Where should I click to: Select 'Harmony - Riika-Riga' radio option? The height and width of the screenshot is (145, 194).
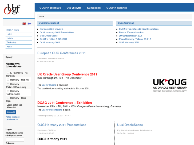tap(8, 98)
